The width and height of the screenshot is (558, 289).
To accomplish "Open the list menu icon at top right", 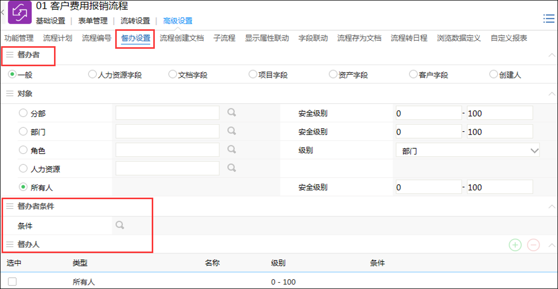I will (x=548, y=18).
